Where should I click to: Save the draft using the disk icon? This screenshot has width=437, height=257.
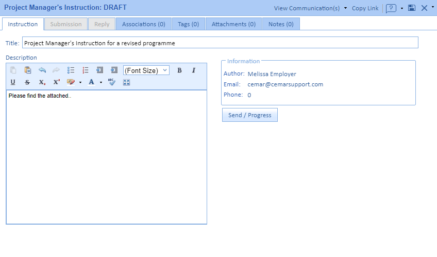coord(411,8)
